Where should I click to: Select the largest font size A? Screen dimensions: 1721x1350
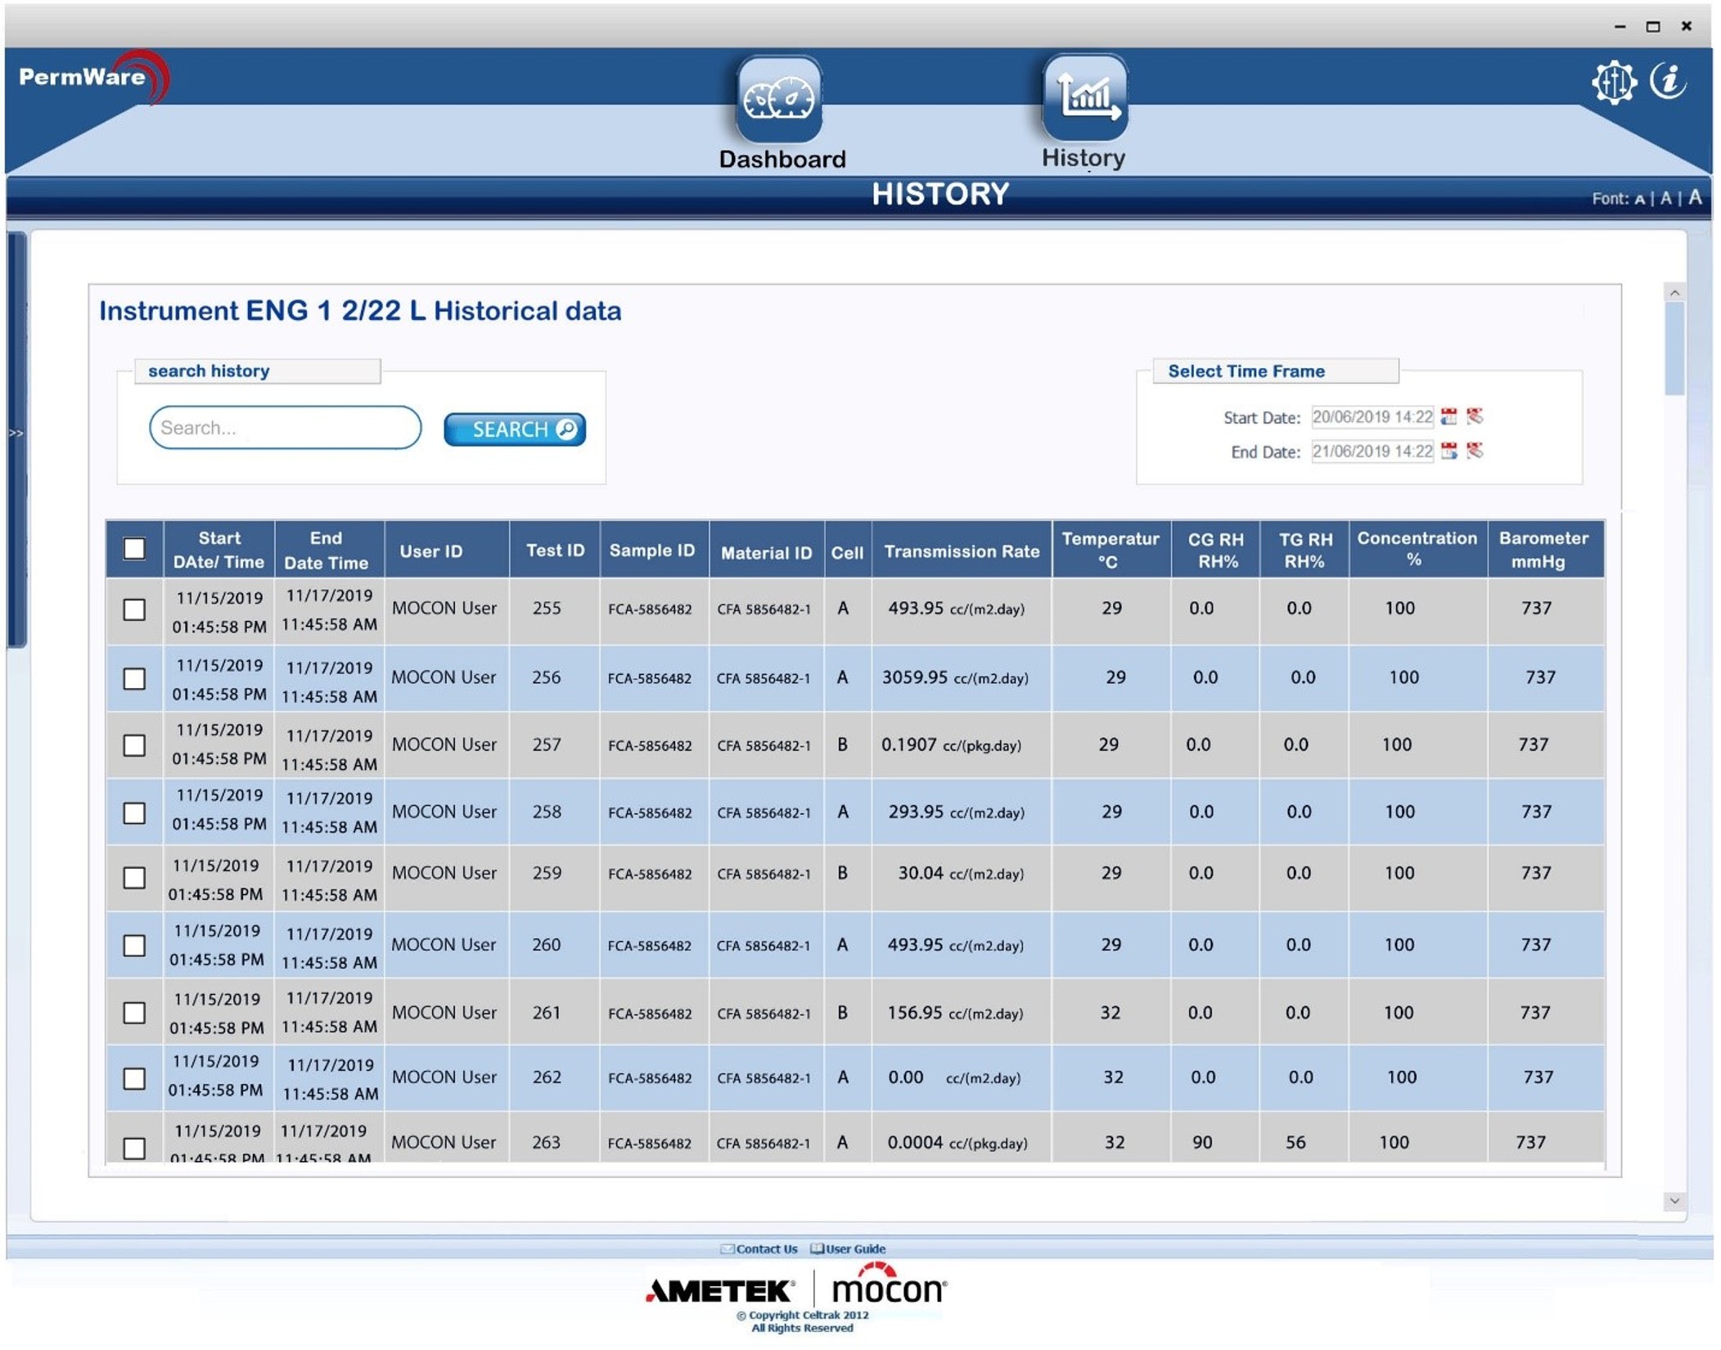1695,197
